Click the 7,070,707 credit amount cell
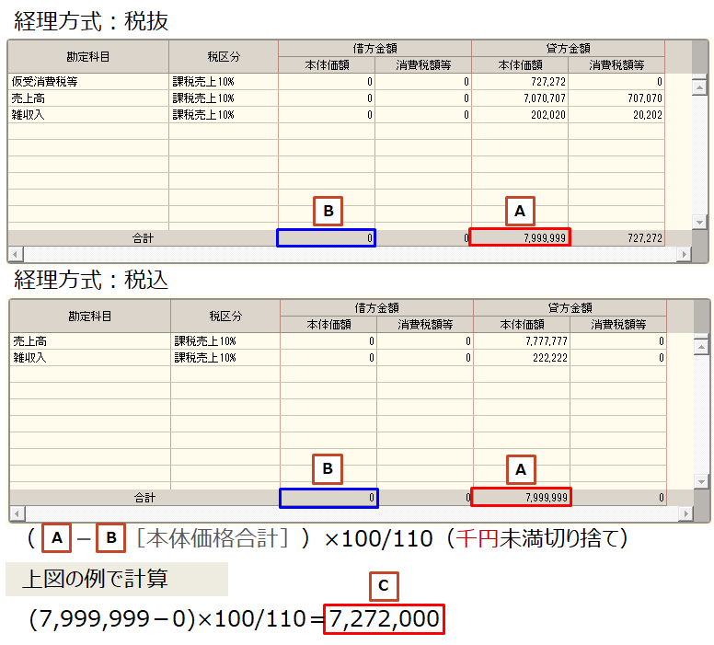714x645 pixels. [520, 98]
